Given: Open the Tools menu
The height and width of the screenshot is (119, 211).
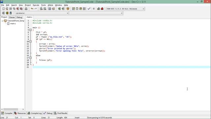Looking at the screenshot, I should 43,5.
